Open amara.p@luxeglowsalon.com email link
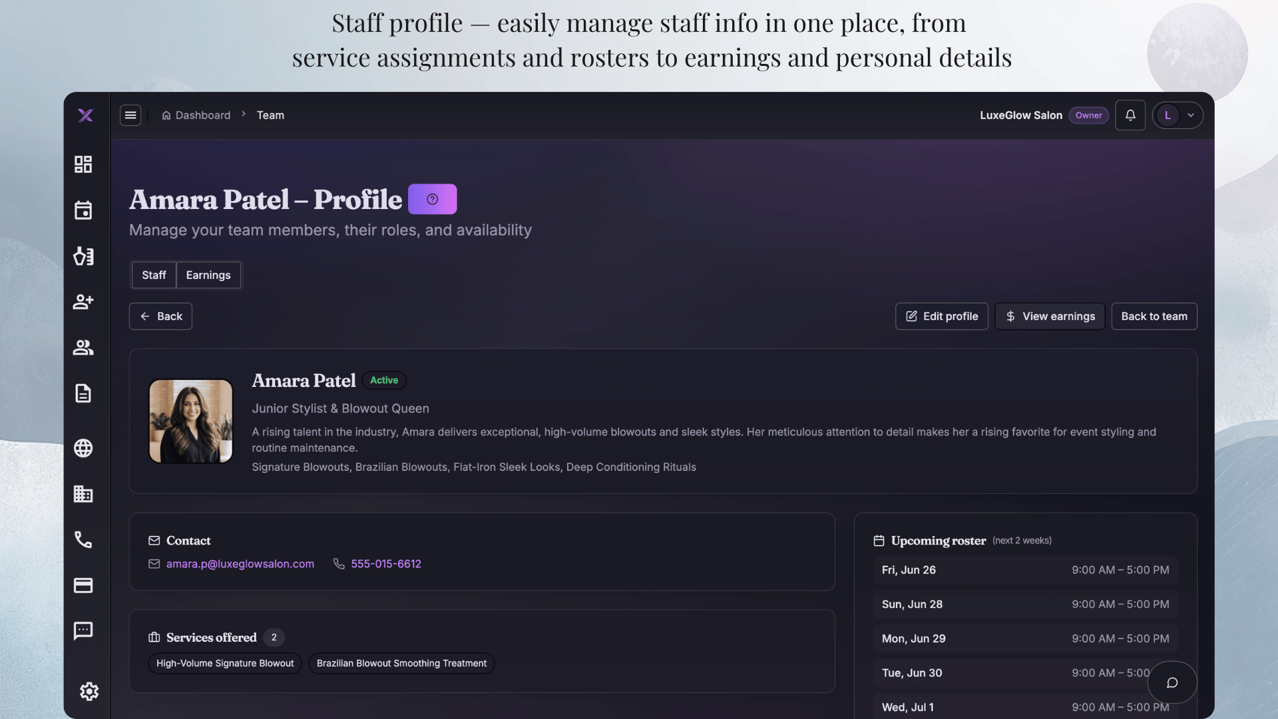Image resolution: width=1278 pixels, height=719 pixels. (240, 564)
